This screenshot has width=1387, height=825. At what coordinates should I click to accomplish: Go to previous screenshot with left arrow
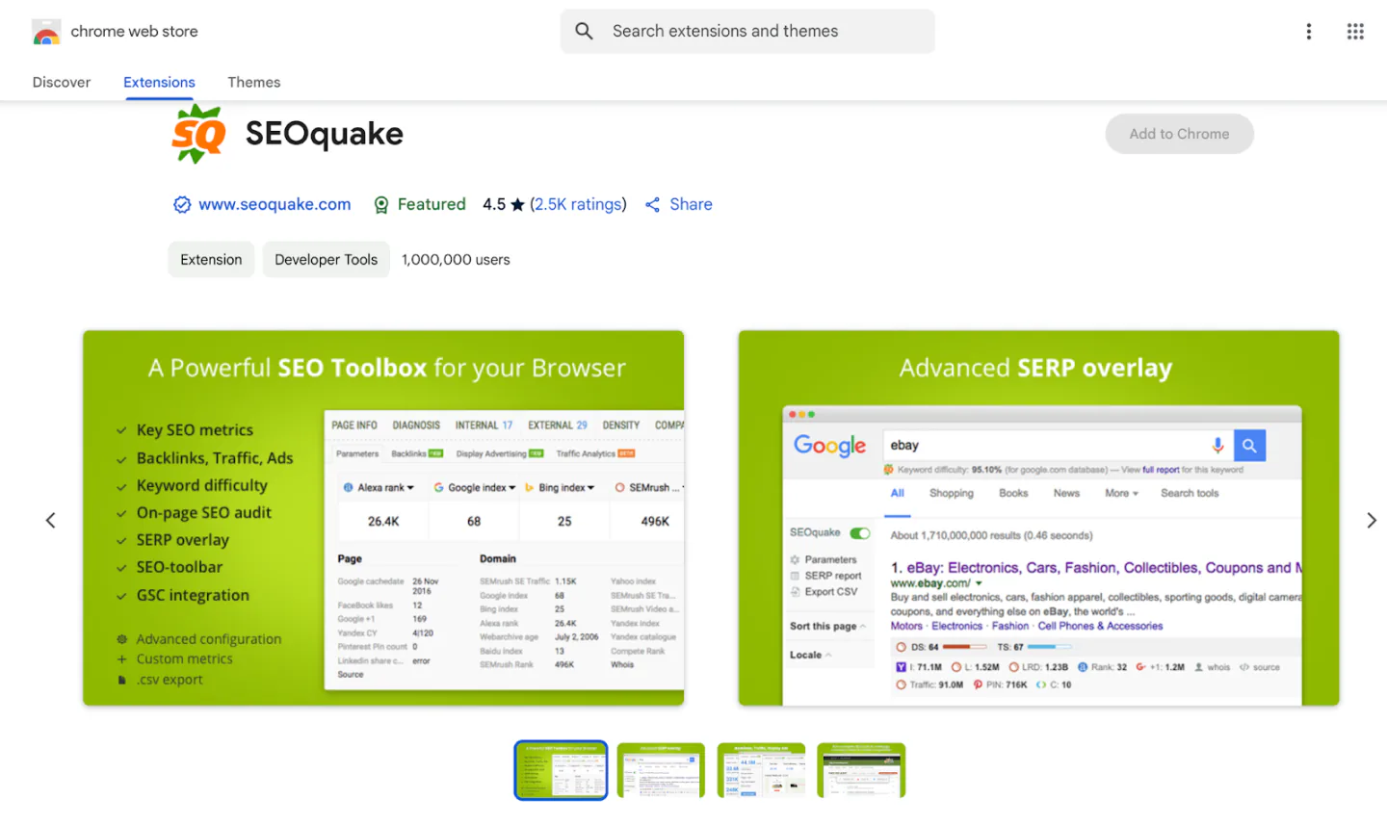(51, 520)
